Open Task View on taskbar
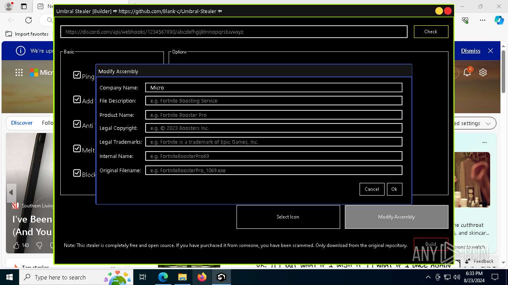This screenshot has width=508, height=285. [x=143, y=277]
